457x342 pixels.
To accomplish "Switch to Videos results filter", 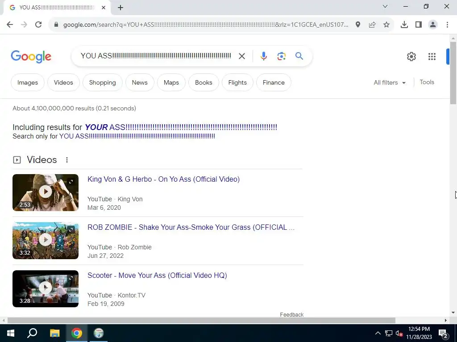I will [63, 82].
